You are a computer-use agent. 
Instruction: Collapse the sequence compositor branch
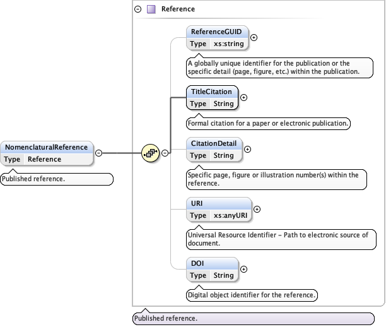(x=165, y=153)
